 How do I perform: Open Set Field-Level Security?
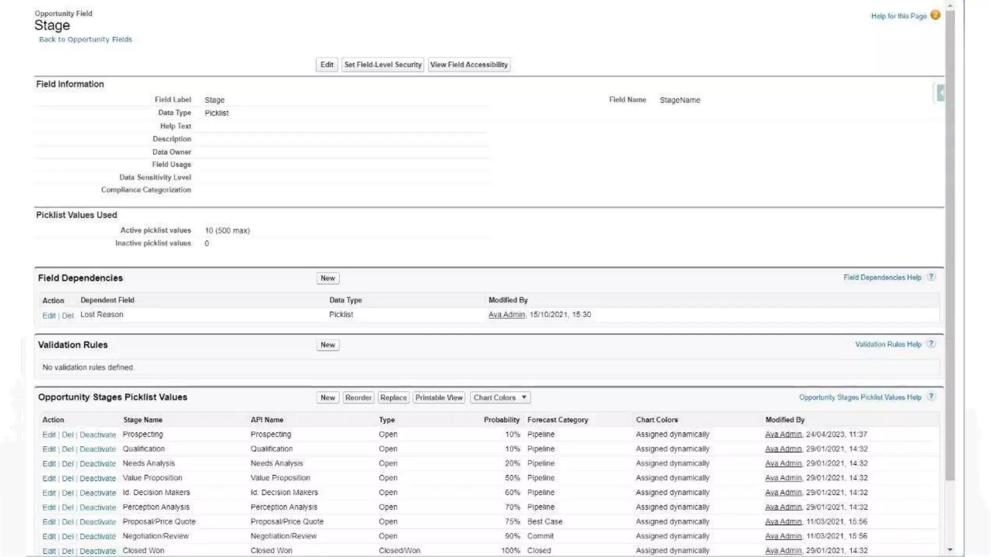click(383, 65)
